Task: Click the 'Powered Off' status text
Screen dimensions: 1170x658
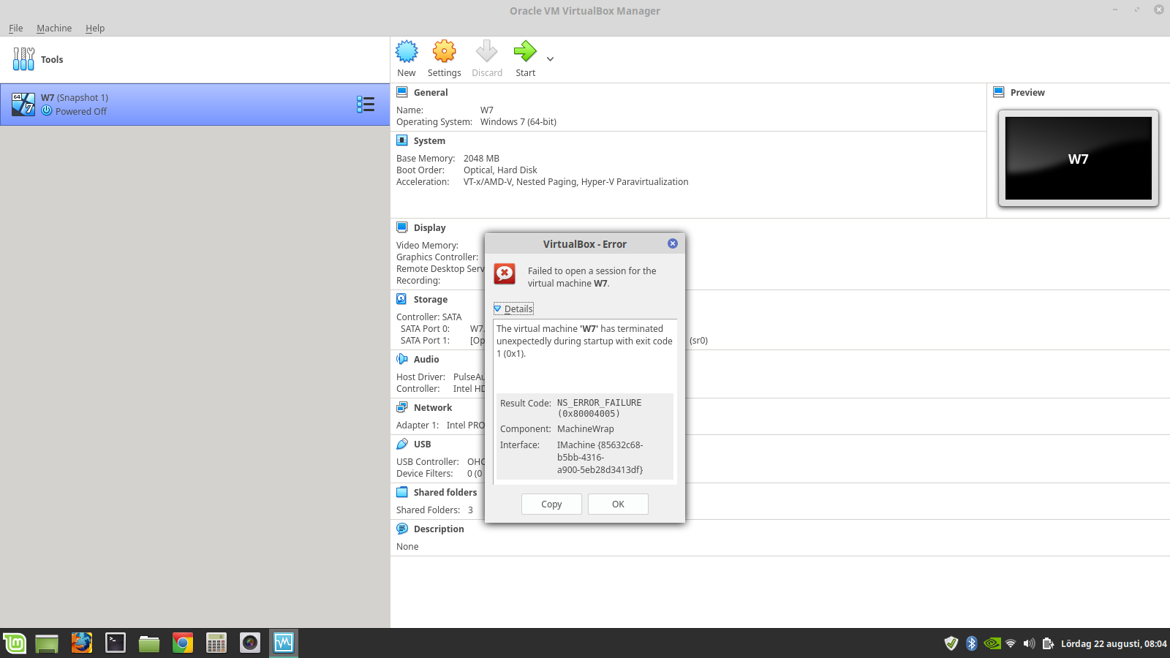Action: [x=81, y=112]
